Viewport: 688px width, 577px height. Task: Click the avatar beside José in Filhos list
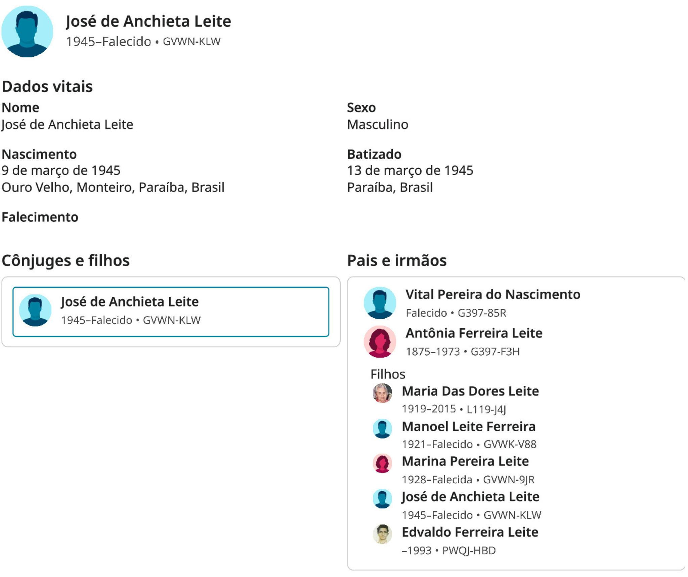click(382, 499)
